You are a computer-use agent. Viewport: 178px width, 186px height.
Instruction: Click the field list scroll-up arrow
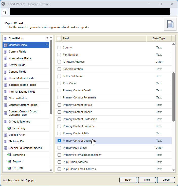(x=174, y=44)
